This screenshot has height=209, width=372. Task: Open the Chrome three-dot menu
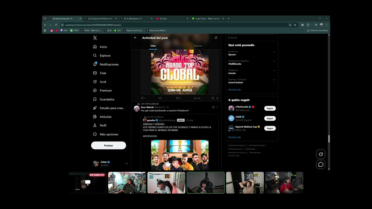(327, 25)
